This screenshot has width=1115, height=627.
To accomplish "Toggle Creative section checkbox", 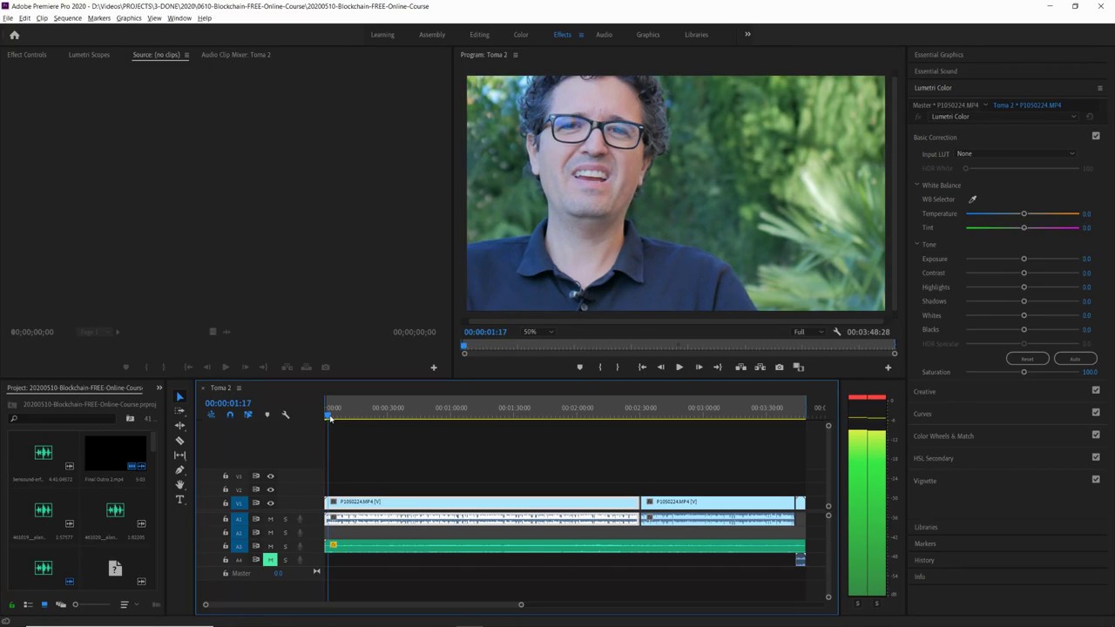I will click(x=1096, y=390).
